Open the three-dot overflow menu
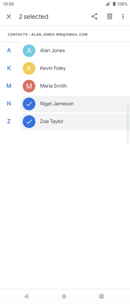 [x=123, y=16]
